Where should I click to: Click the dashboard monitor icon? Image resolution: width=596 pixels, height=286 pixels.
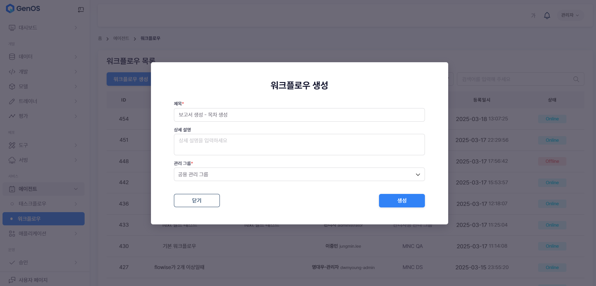[12, 28]
